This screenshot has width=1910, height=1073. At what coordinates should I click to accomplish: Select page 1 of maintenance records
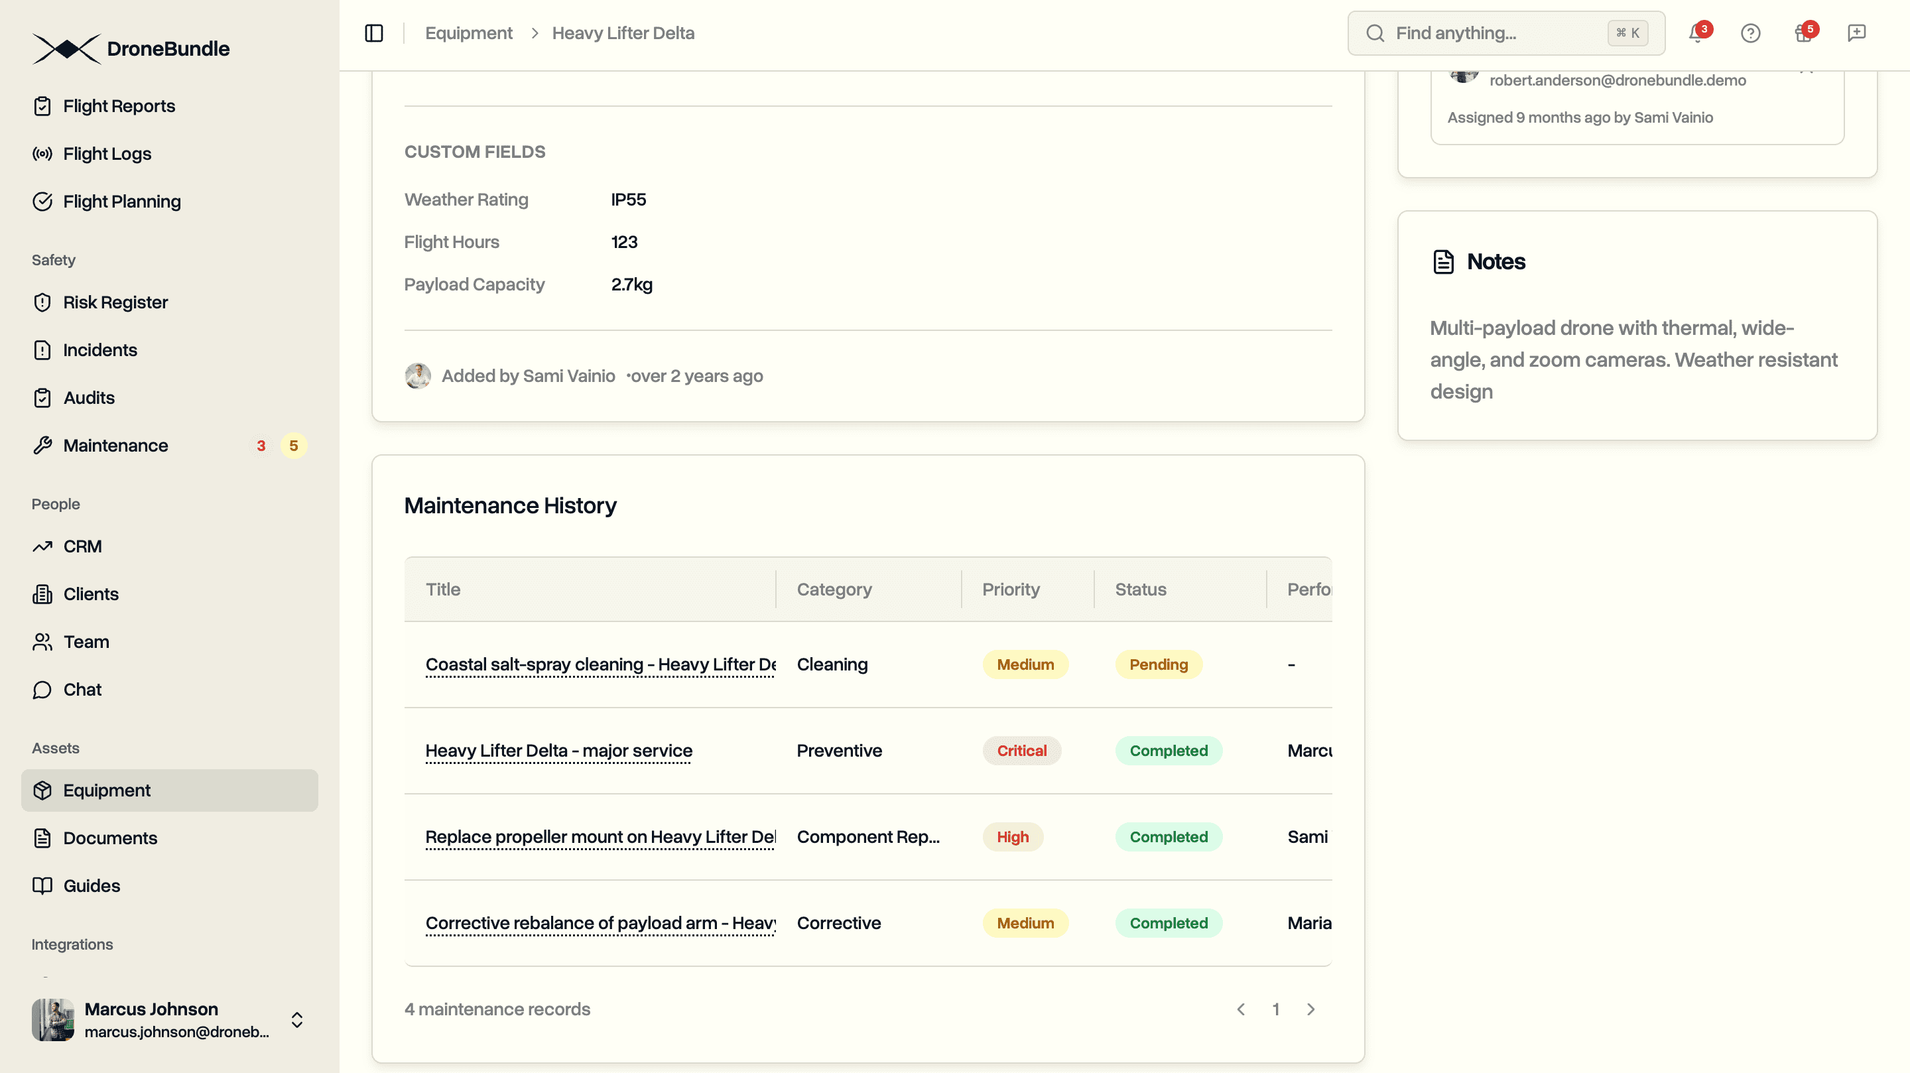1276,1009
